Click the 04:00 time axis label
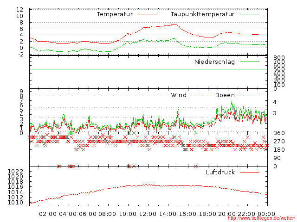Image resolution: width=297 pixels, height=222 pixels. 68,214
